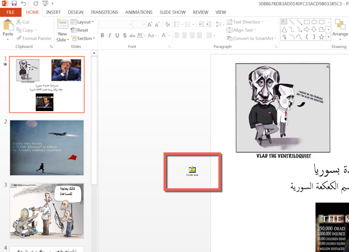Click the Reset slide button
This screenshot has width=349, height=252.
click(79, 30)
